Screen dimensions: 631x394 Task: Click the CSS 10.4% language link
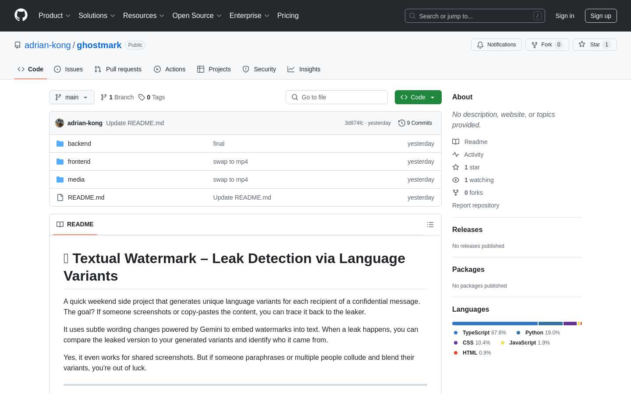click(472, 343)
